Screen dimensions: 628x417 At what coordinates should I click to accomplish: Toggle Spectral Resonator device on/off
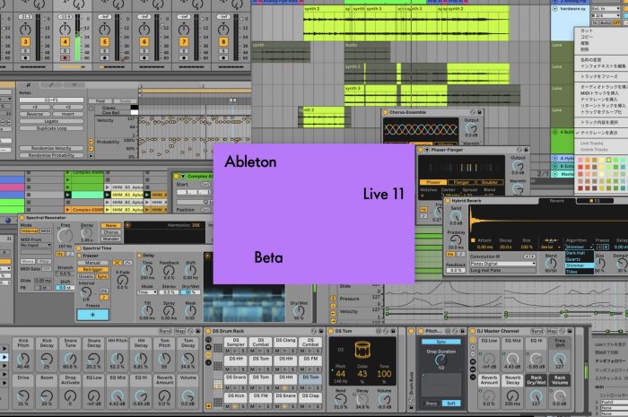[x=22, y=218]
